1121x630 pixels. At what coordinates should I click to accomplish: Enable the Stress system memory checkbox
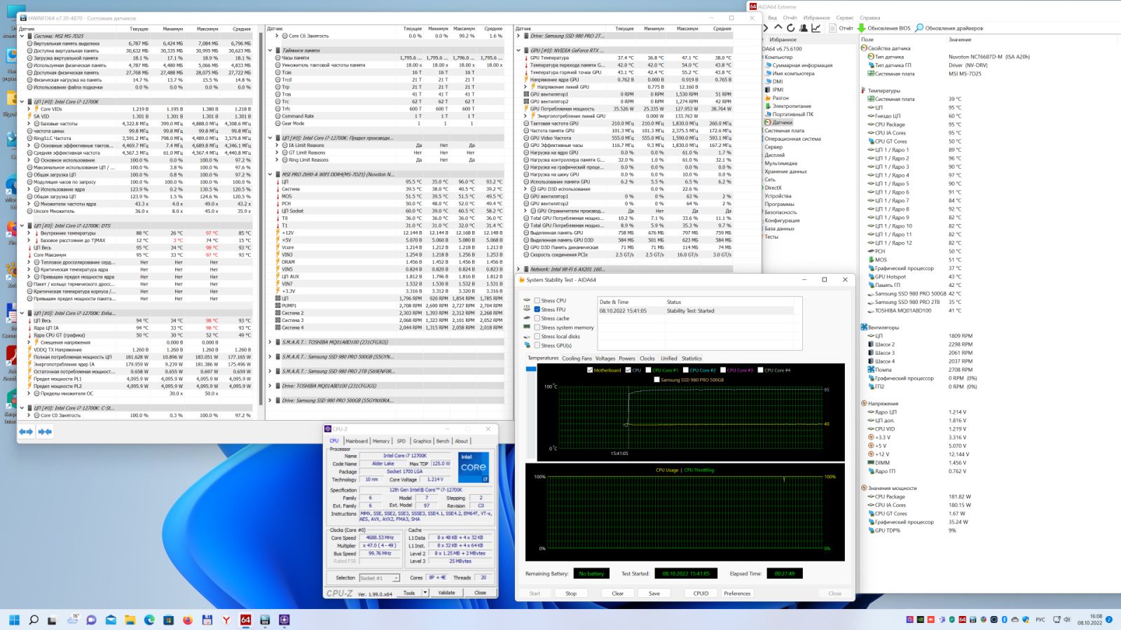coord(537,328)
